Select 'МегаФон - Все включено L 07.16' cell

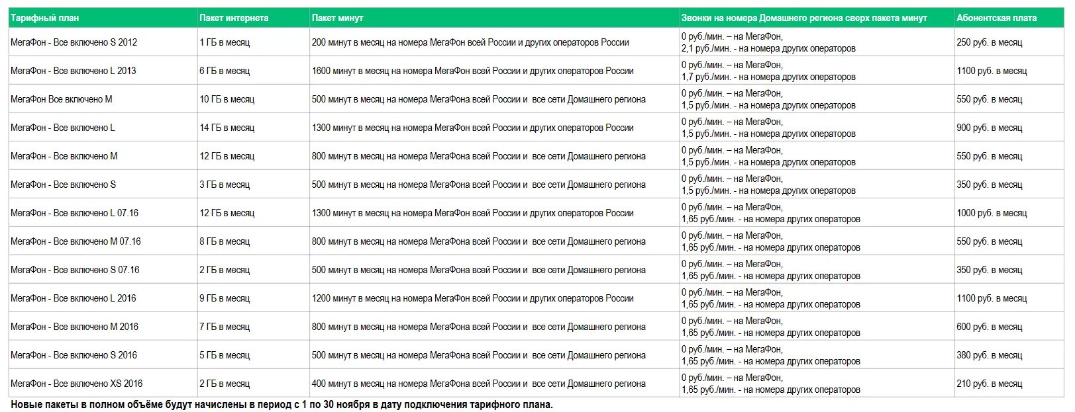point(103,213)
